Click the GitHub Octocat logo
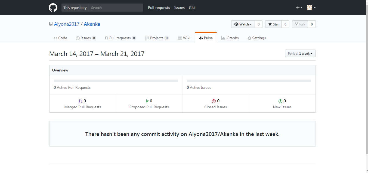The width and height of the screenshot is (368, 173). pos(53,7)
